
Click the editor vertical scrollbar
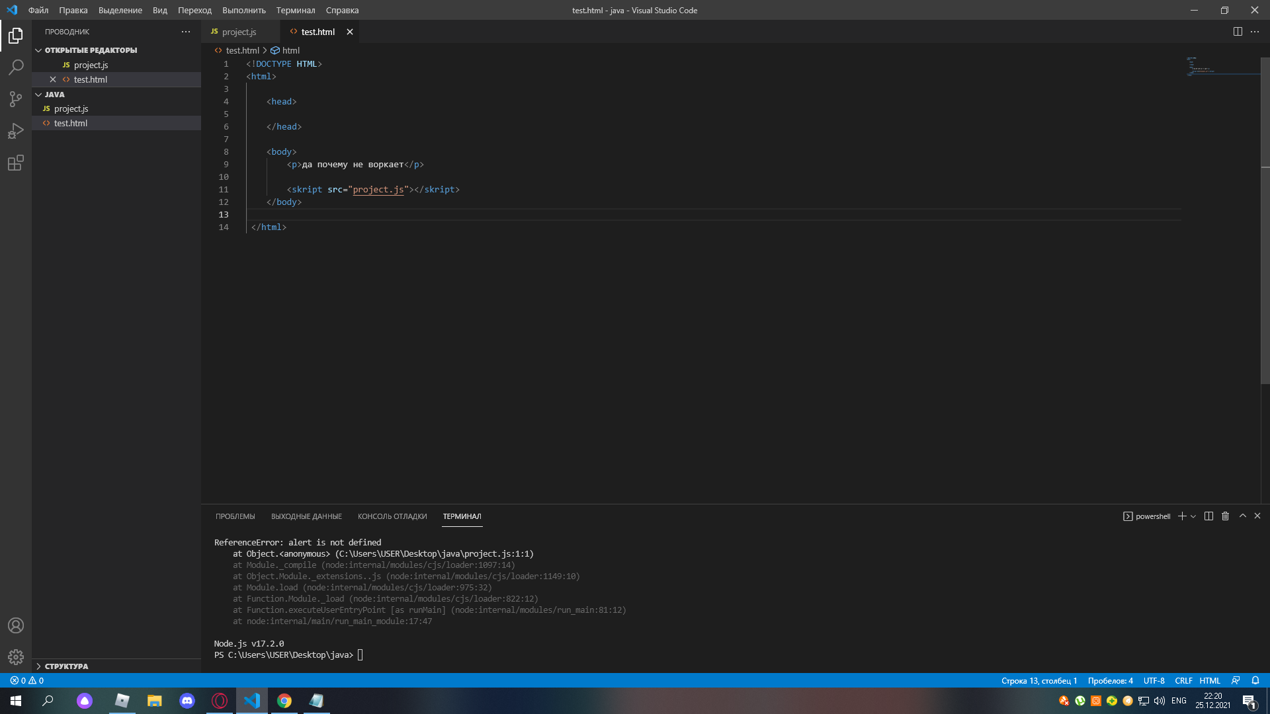[1265, 220]
